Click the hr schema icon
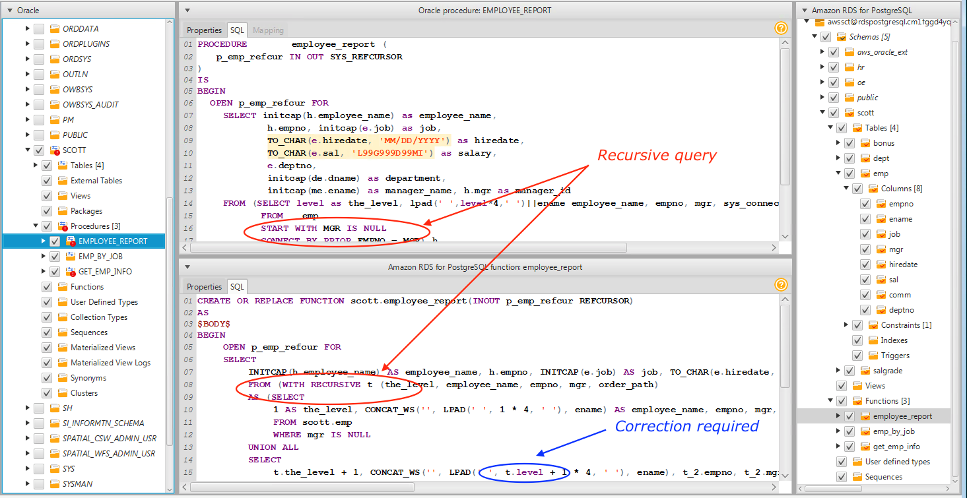967x498 pixels. 850,67
